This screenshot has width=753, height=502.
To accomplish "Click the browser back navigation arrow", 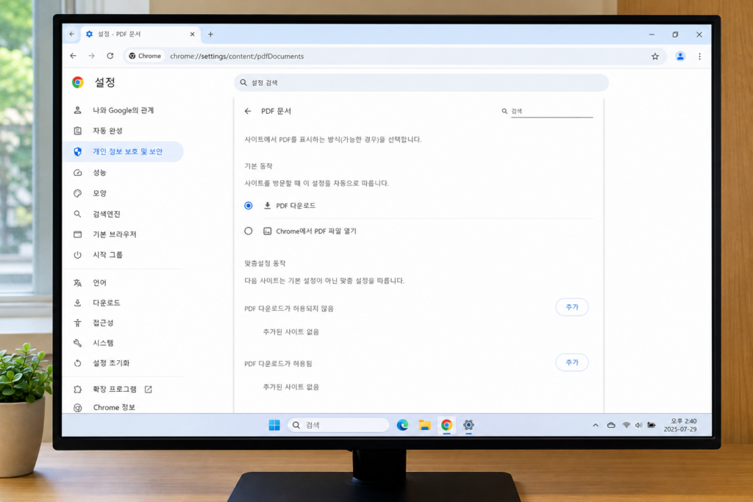I will [73, 56].
